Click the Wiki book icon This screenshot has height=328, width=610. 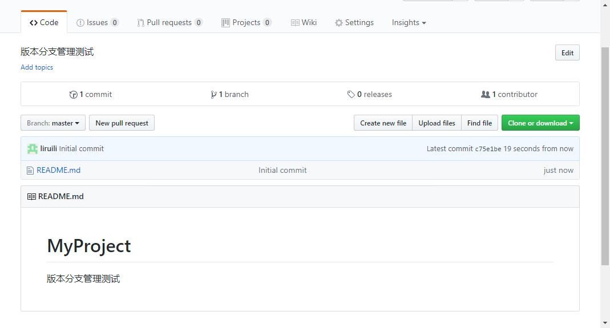pyautogui.click(x=295, y=23)
